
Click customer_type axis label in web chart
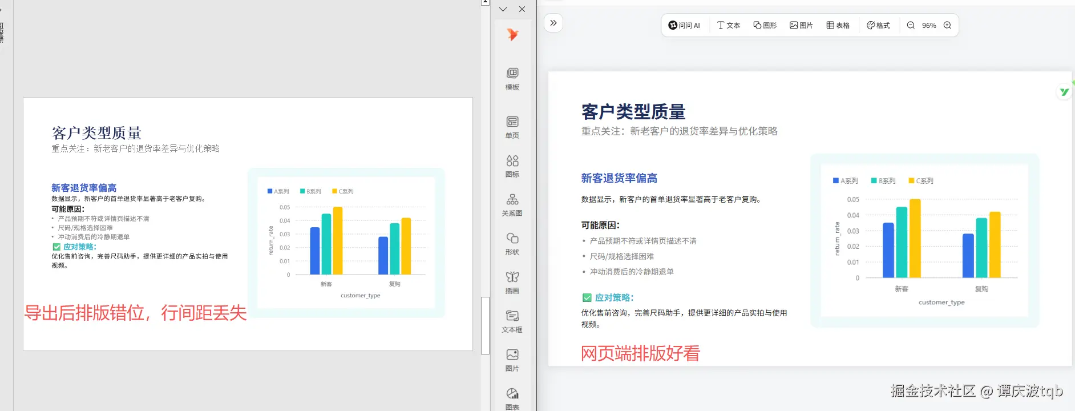click(x=941, y=303)
